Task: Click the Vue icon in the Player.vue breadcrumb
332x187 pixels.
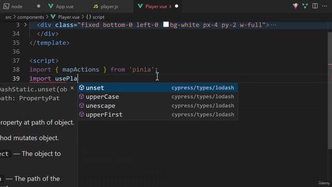Action: pyautogui.click(x=53, y=17)
